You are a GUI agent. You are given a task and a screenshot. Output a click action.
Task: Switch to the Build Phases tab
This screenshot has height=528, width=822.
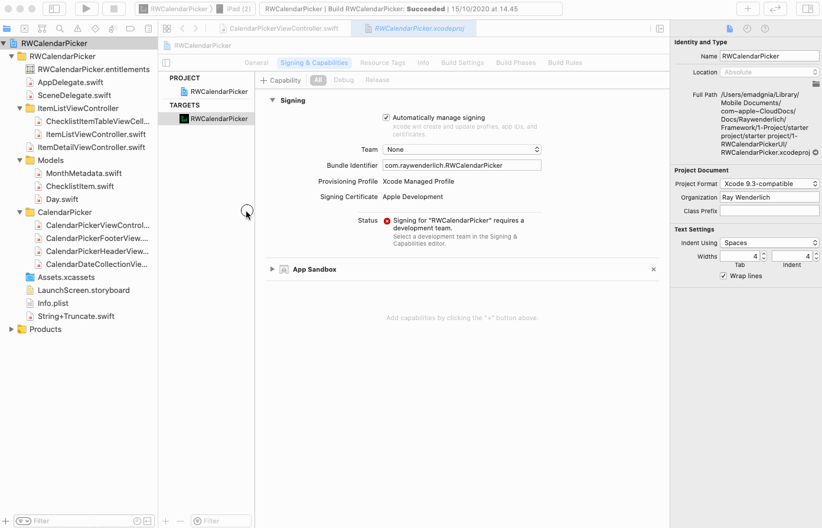(516, 63)
